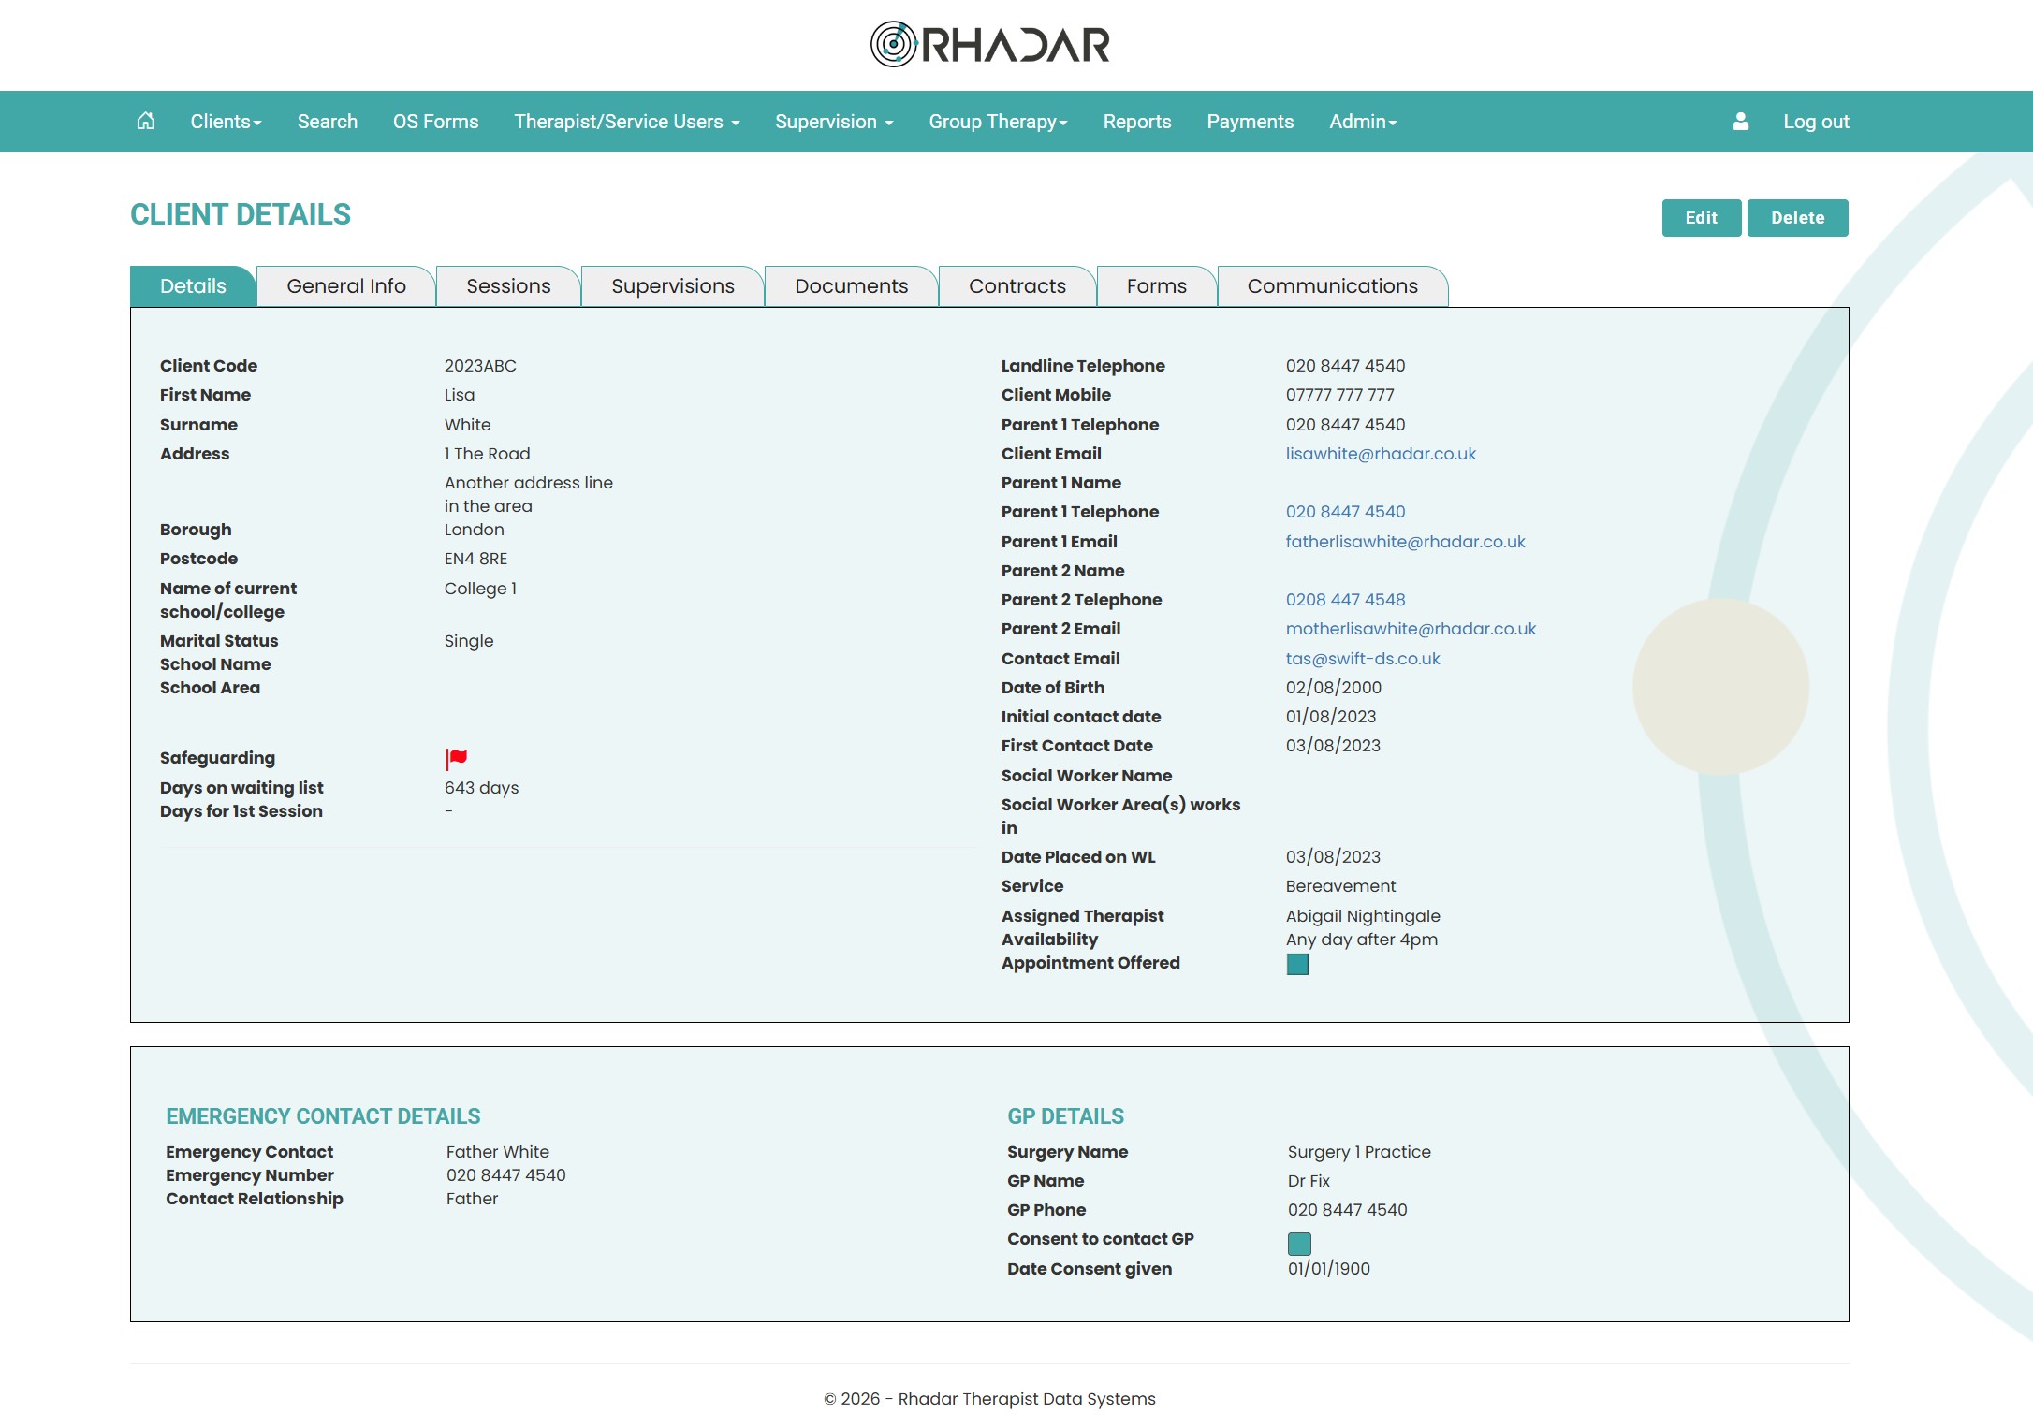Image resolution: width=2033 pixels, height=1428 pixels.
Task: Click the Edit button
Action: (1702, 218)
